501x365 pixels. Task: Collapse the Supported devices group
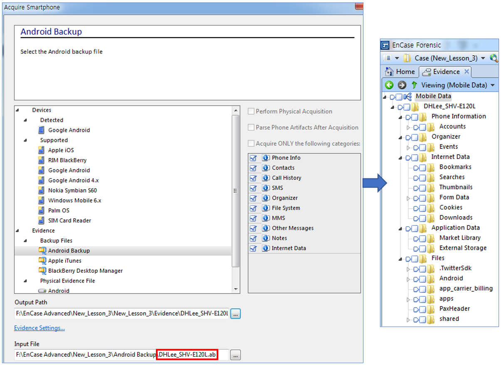[25, 141]
